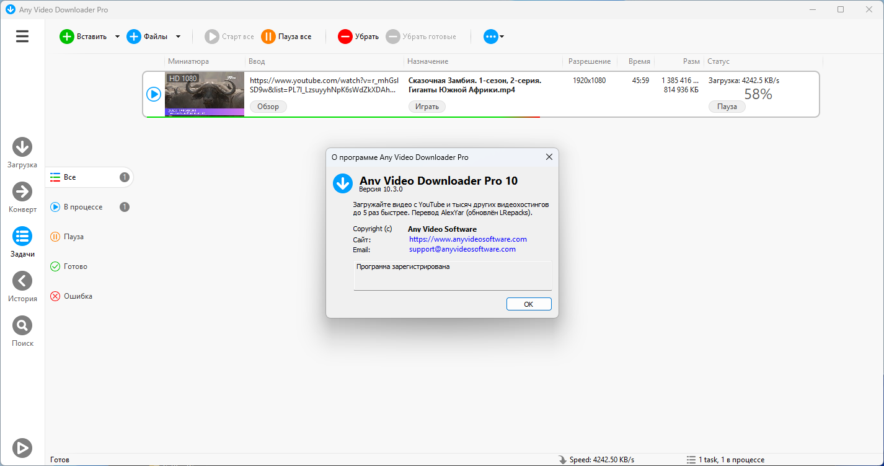Open the История sidebar section
The height and width of the screenshot is (466, 884).
(x=22, y=281)
